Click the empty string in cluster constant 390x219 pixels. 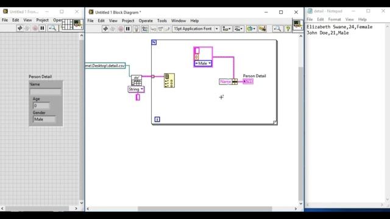coord(197,50)
